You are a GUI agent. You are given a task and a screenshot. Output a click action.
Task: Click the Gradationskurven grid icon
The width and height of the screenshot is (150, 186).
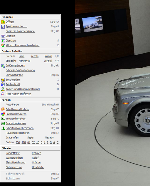[x=3, y=124]
